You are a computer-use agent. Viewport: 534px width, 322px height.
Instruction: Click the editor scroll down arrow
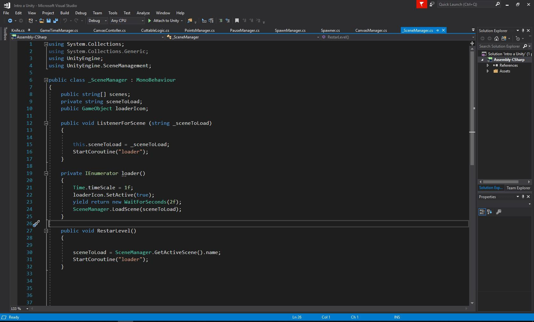[472, 303]
